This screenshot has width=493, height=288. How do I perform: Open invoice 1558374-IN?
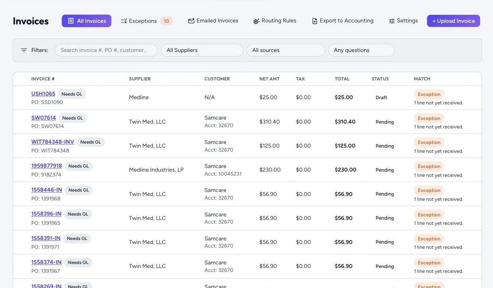coord(46,262)
